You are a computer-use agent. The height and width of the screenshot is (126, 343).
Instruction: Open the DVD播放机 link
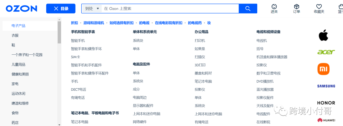tap(265, 81)
